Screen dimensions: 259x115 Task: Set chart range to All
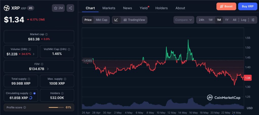(234, 20)
